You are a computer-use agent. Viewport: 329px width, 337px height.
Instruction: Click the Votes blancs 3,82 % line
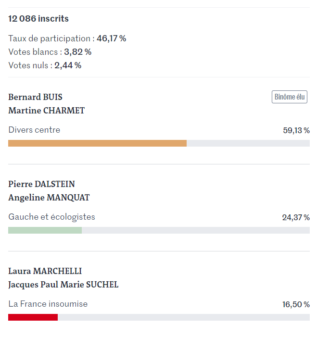[50, 52]
